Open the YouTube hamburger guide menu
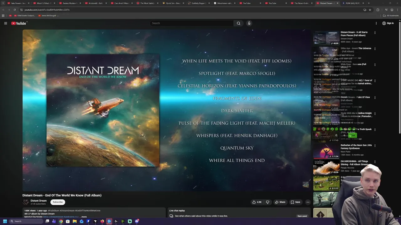 click(x=5, y=23)
